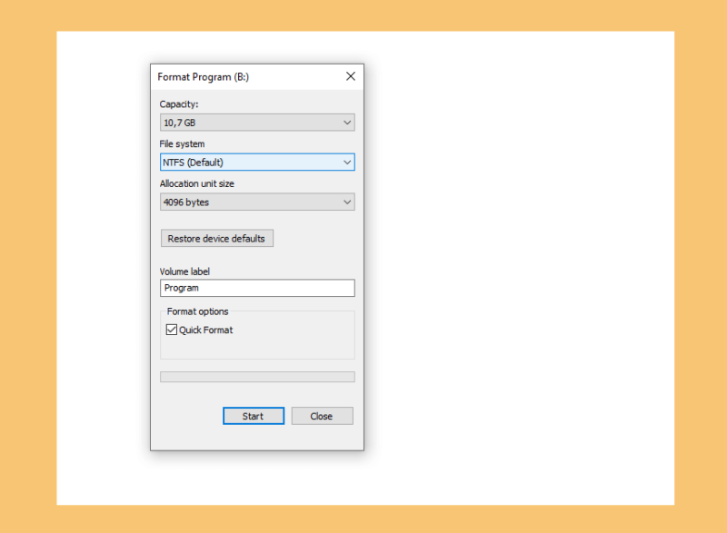This screenshot has width=727, height=533.
Task: Open the Allocation unit size 4096 bytes dropdown
Action: pyautogui.click(x=257, y=202)
